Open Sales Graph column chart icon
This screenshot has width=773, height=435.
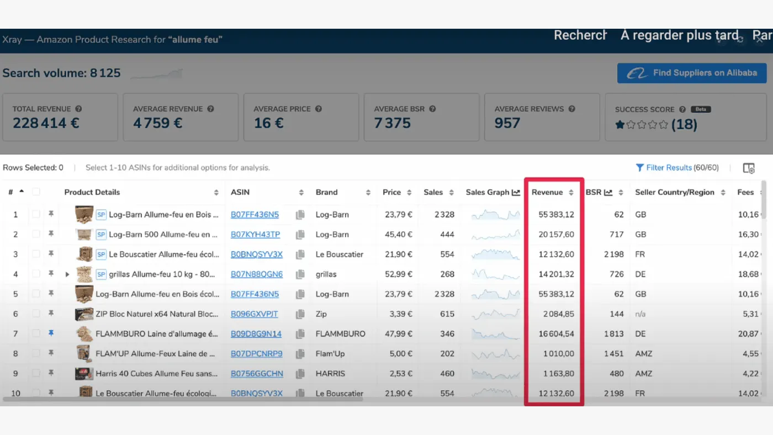516,192
